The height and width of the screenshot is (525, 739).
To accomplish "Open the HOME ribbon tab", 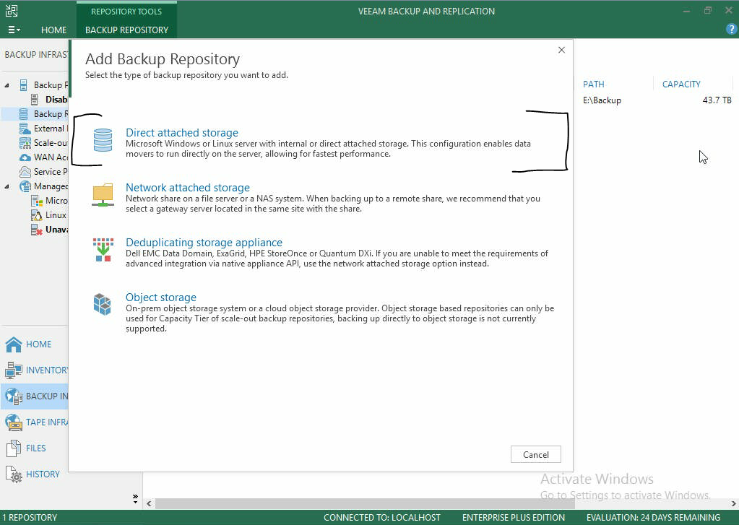I will click(53, 30).
